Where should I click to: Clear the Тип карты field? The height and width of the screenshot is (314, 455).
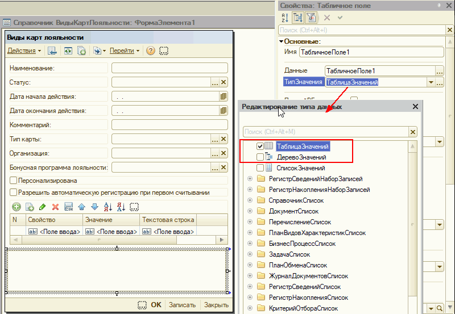(x=224, y=139)
